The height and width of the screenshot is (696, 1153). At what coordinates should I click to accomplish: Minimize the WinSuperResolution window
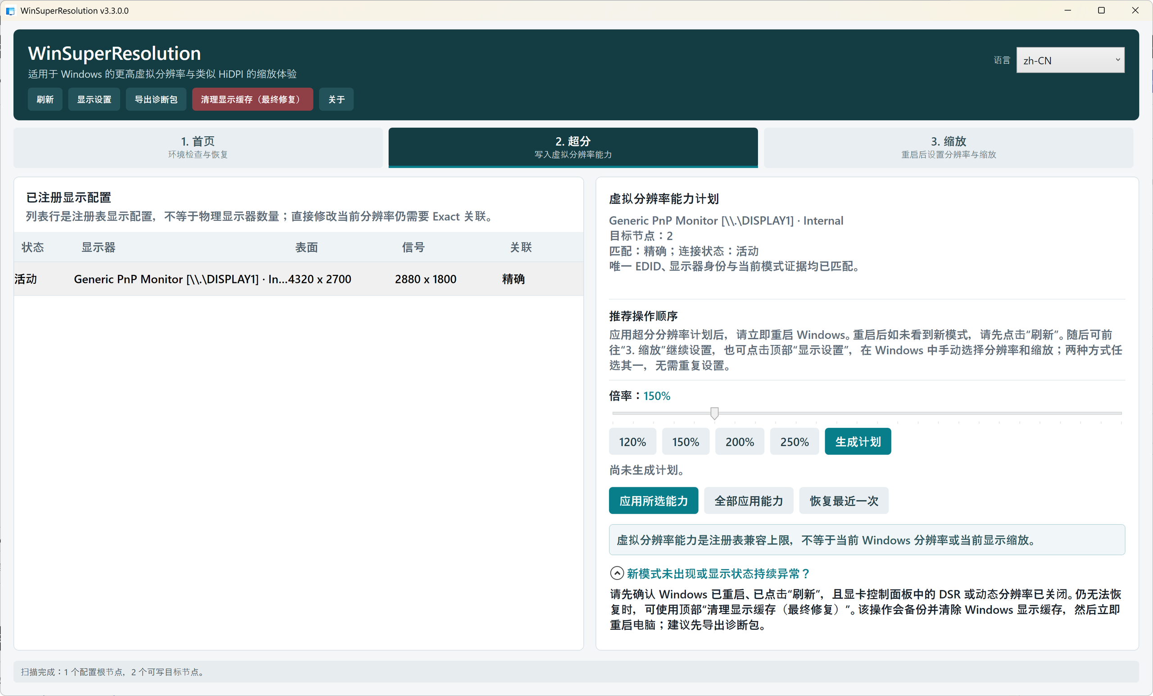1068,10
